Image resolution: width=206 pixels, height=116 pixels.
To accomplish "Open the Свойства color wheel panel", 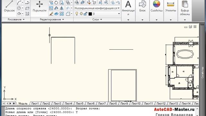I will 156,11.
